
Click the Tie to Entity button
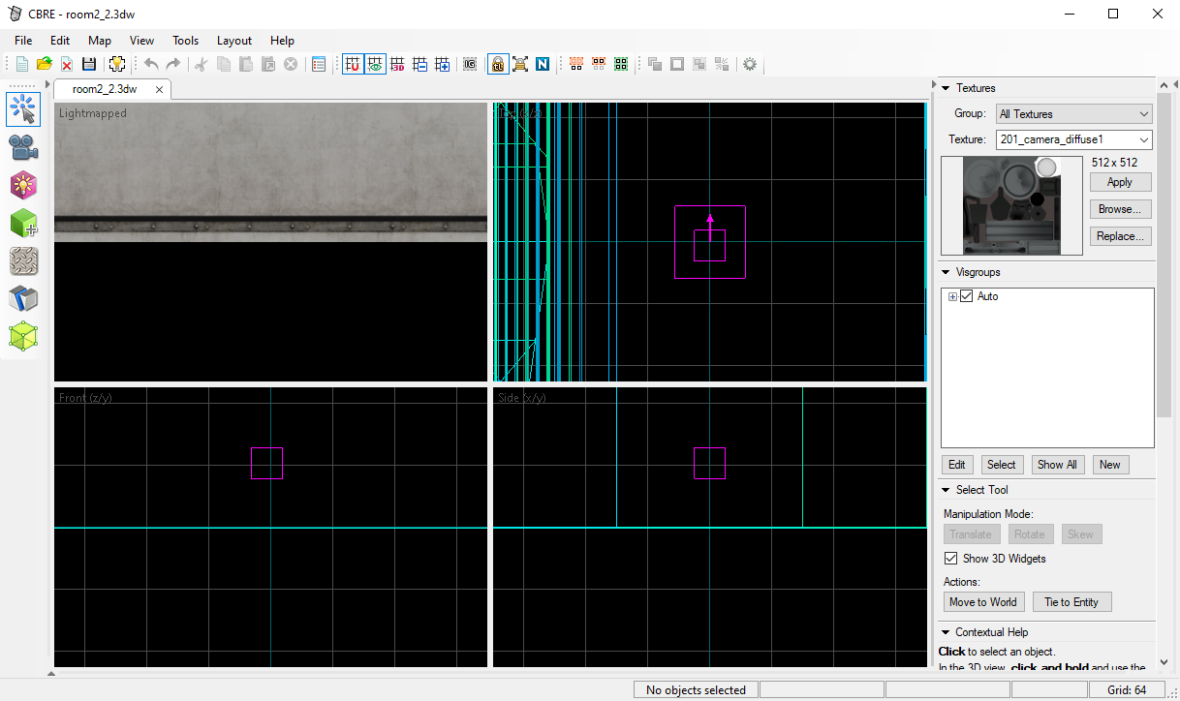tap(1071, 602)
